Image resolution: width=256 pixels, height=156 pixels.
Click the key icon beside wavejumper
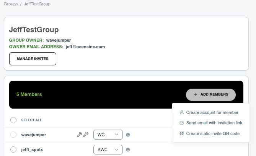(x=86, y=135)
